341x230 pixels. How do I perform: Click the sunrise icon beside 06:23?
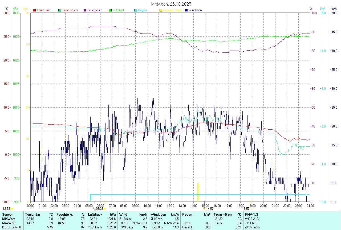point(105,209)
